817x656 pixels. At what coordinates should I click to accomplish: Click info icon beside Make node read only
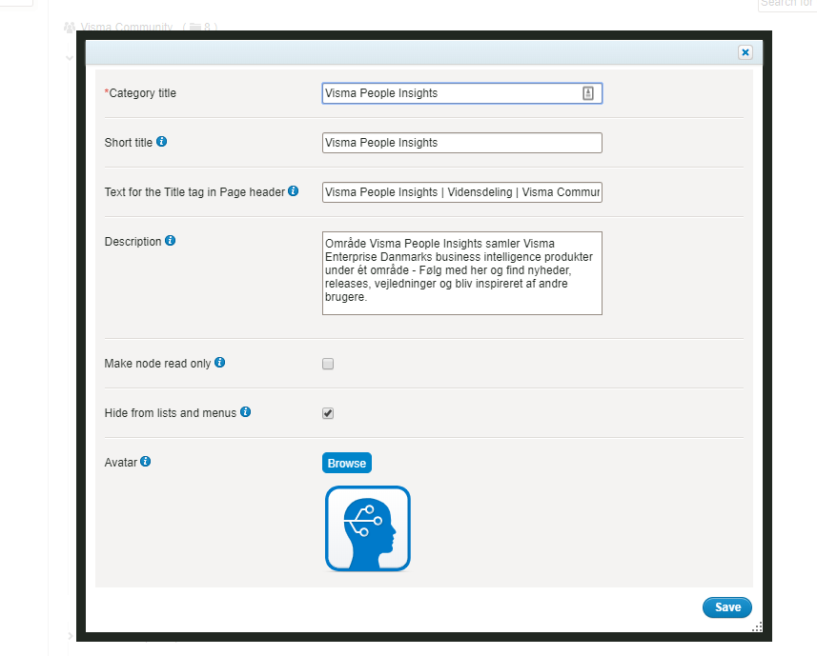[220, 362]
